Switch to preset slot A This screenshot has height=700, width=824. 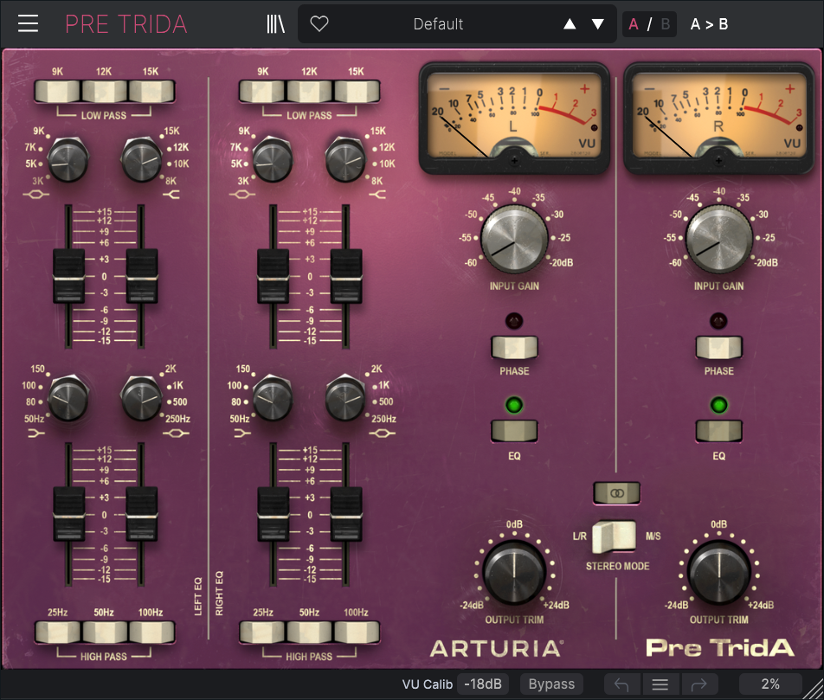[x=634, y=24]
